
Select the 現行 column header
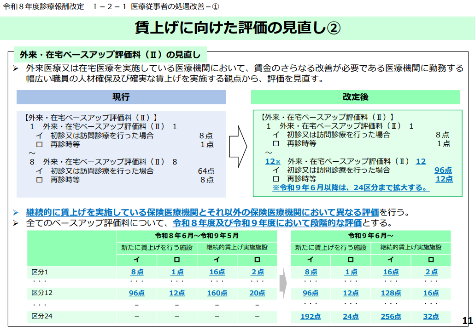121,97
